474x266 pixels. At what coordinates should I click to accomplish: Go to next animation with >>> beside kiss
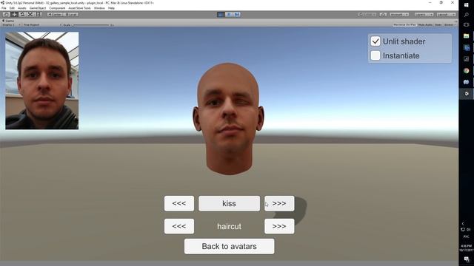click(x=279, y=204)
